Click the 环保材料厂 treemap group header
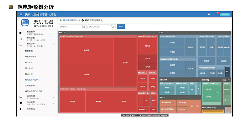 (x=180, y=80)
